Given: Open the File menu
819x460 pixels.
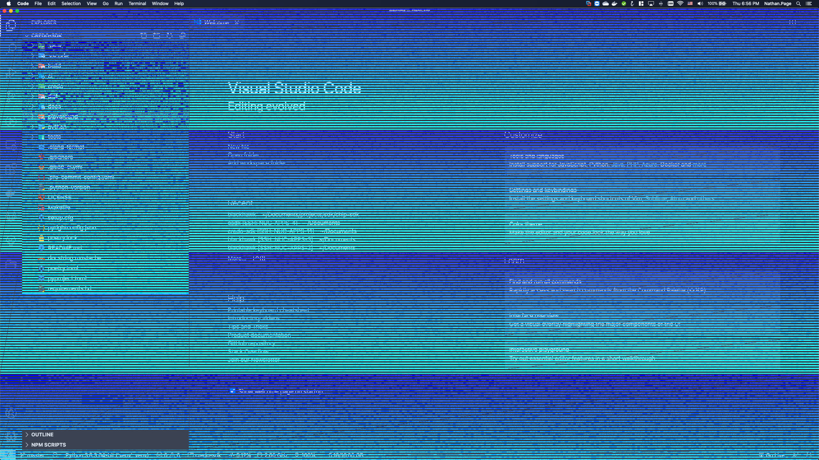Looking at the screenshot, I should click(x=38, y=4).
